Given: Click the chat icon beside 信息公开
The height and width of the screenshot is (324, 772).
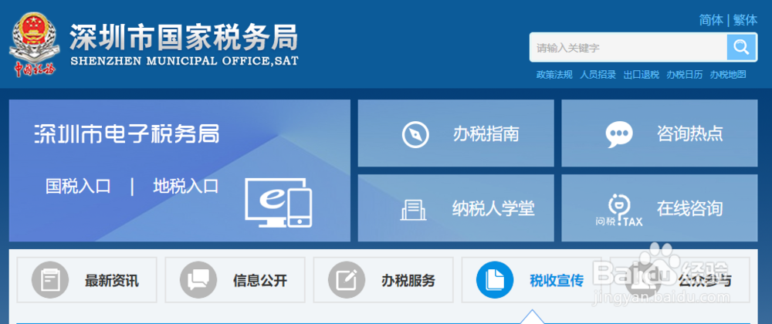Looking at the screenshot, I should coord(198,280).
